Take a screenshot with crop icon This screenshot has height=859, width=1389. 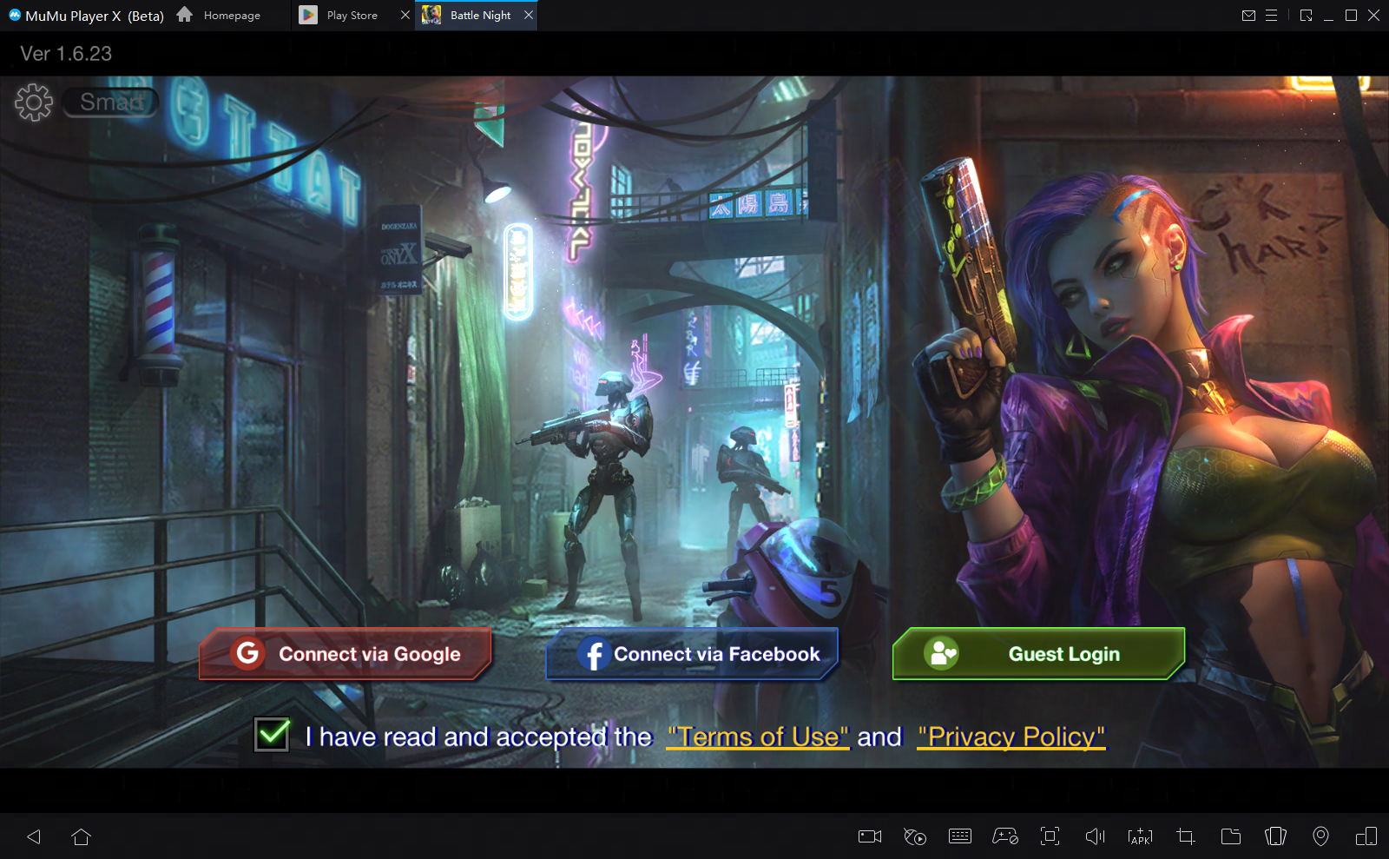coord(1185,836)
